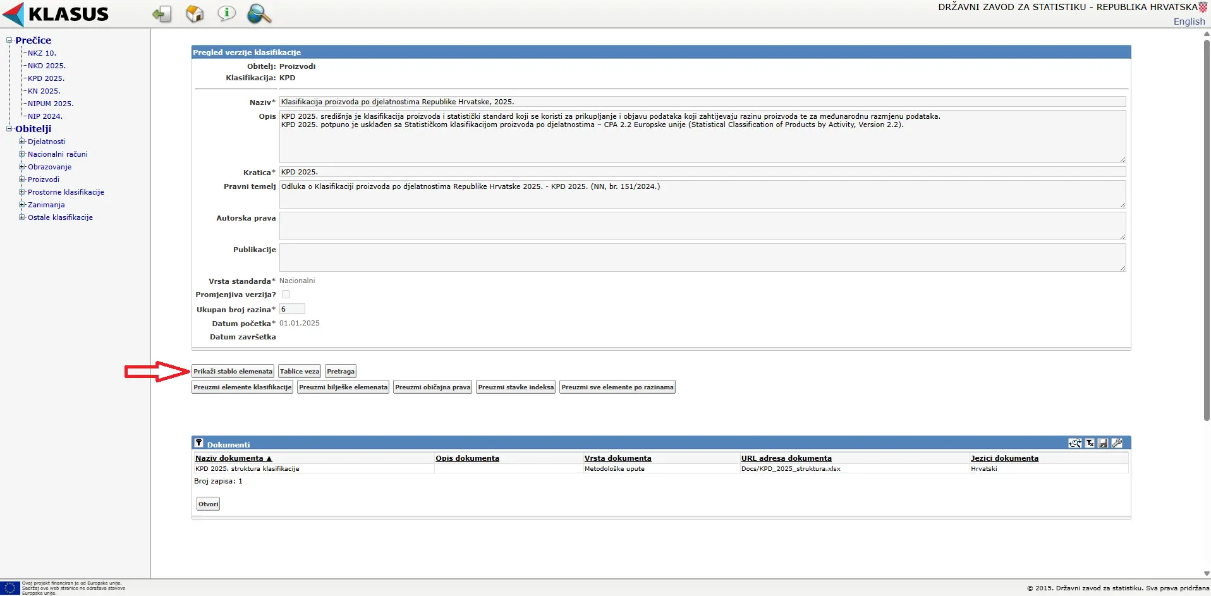
Task: Open wrench settings icon in Dokumenti
Action: pos(1117,444)
